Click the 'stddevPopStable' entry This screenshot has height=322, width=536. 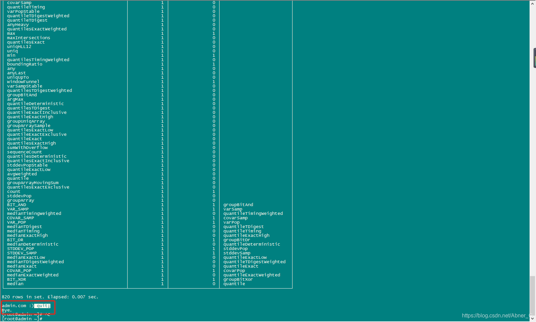click(27, 165)
